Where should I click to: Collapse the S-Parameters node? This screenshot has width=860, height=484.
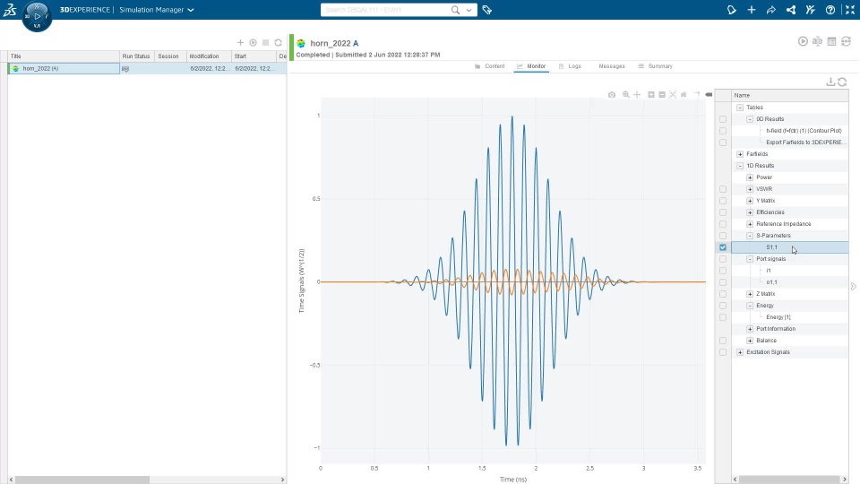pyautogui.click(x=750, y=236)
